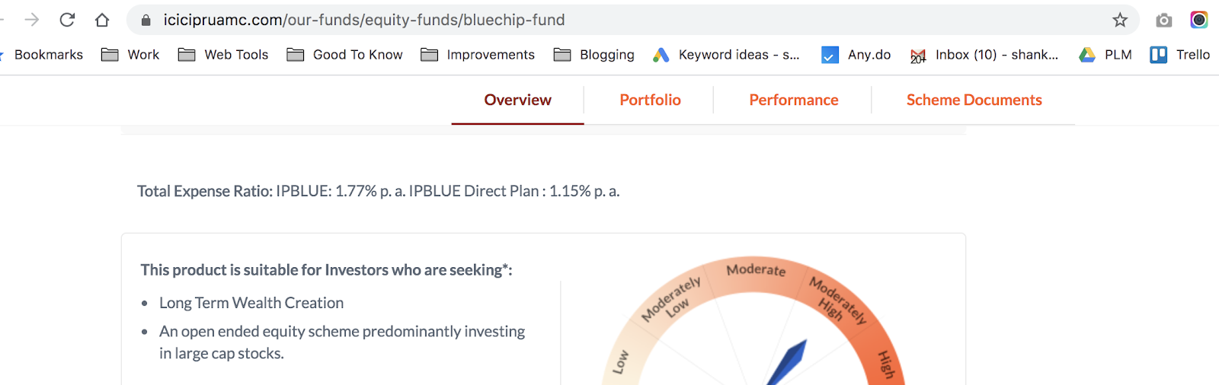Go to the browser home icon
The width and height of the screenshot is (1219, 385).
point(102,20)
